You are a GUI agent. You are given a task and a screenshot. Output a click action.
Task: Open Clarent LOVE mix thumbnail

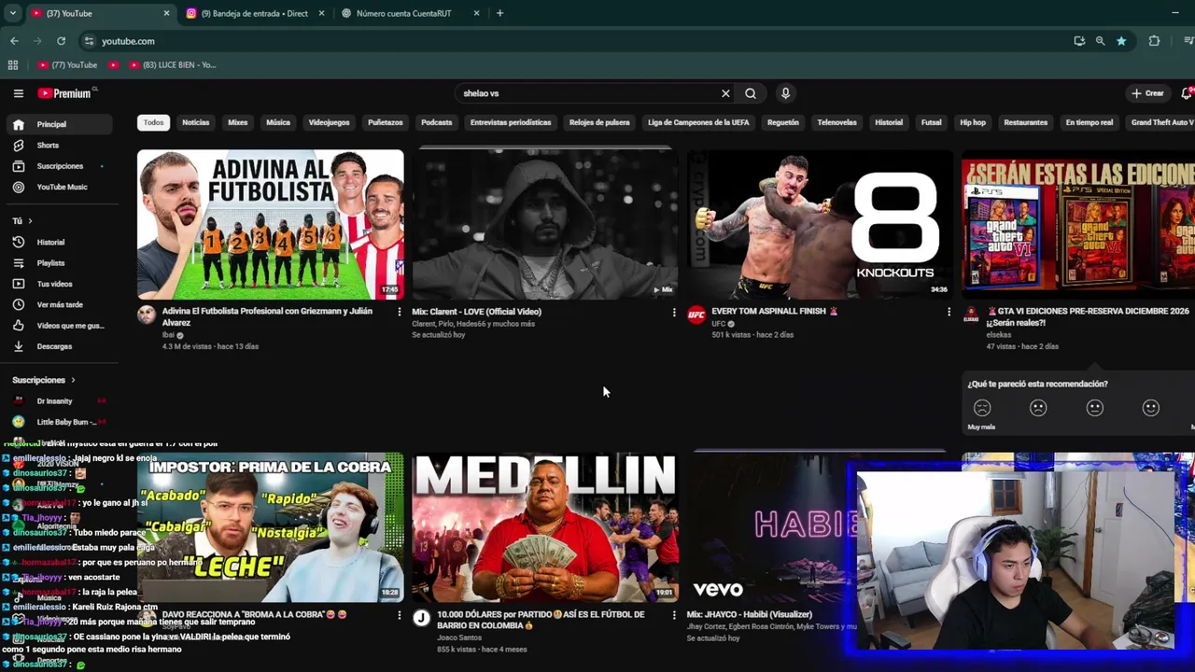click(545, 224)
